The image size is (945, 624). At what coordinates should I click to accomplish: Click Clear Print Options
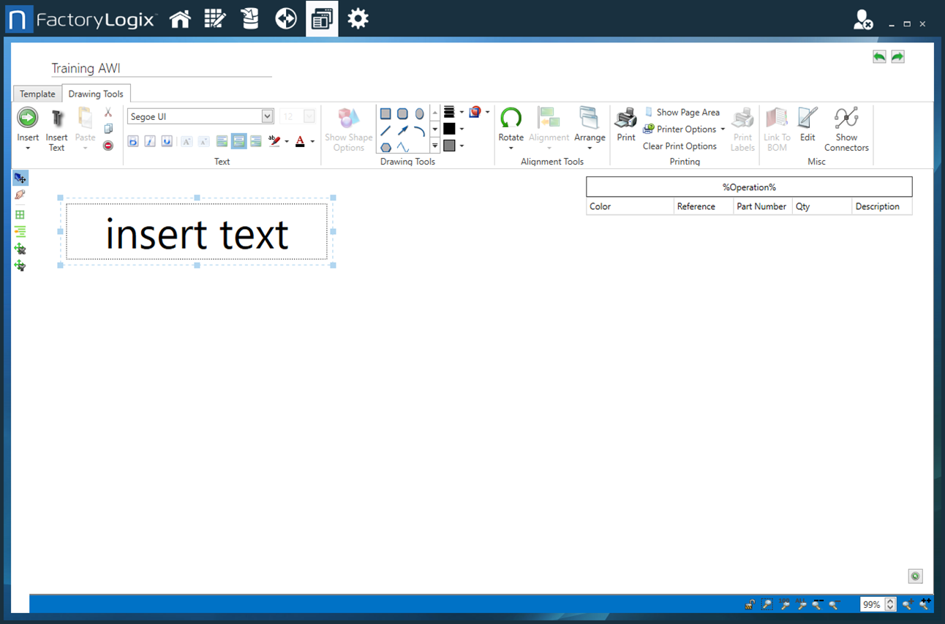click(679, 146)
